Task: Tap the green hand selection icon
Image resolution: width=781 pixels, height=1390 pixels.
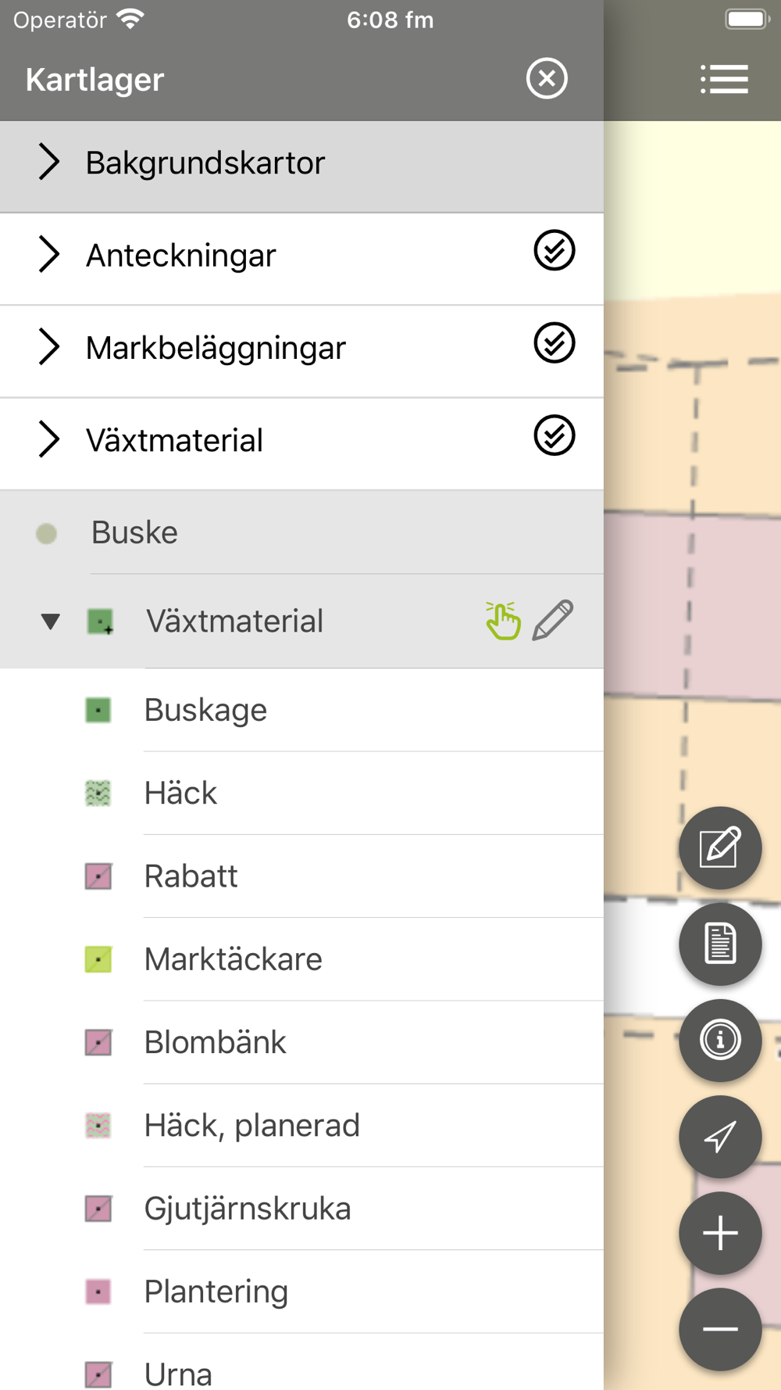Action: [502, 621]
